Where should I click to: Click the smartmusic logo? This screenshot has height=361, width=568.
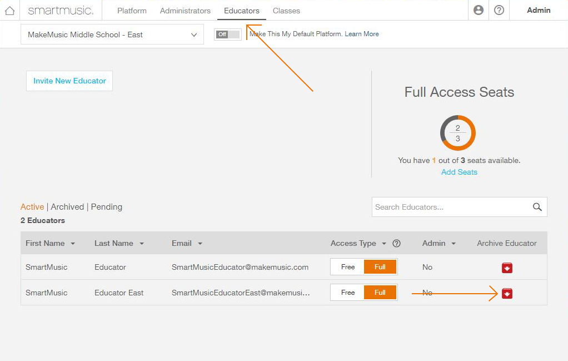point(61,11)
